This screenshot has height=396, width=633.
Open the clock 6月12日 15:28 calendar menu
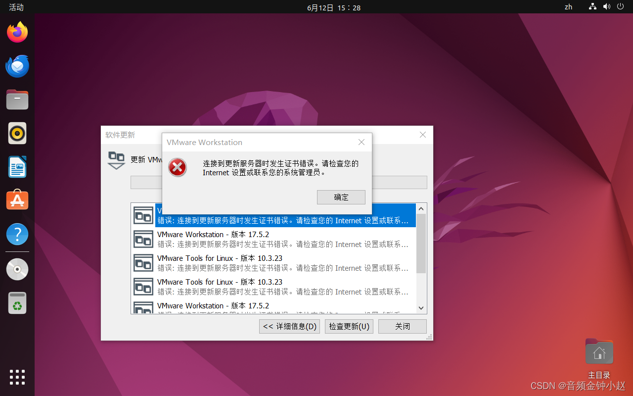pos(334,7)
